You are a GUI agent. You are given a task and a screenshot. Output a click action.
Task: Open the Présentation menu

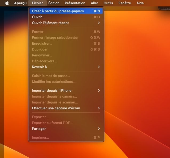point(75,3)
